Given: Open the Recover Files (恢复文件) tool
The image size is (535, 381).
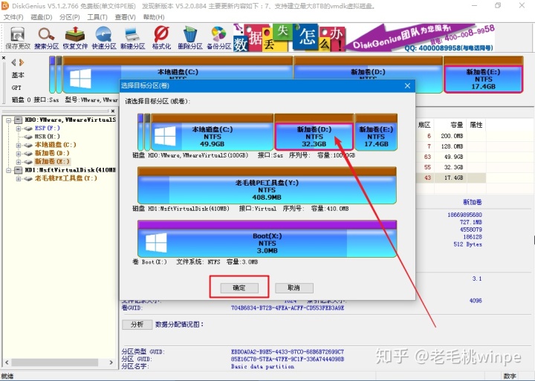Looking at the screenshot, I should click(75, 38).
